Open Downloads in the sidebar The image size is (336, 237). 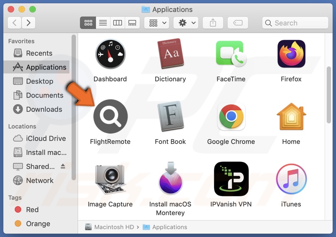click(x=37, y=109)
